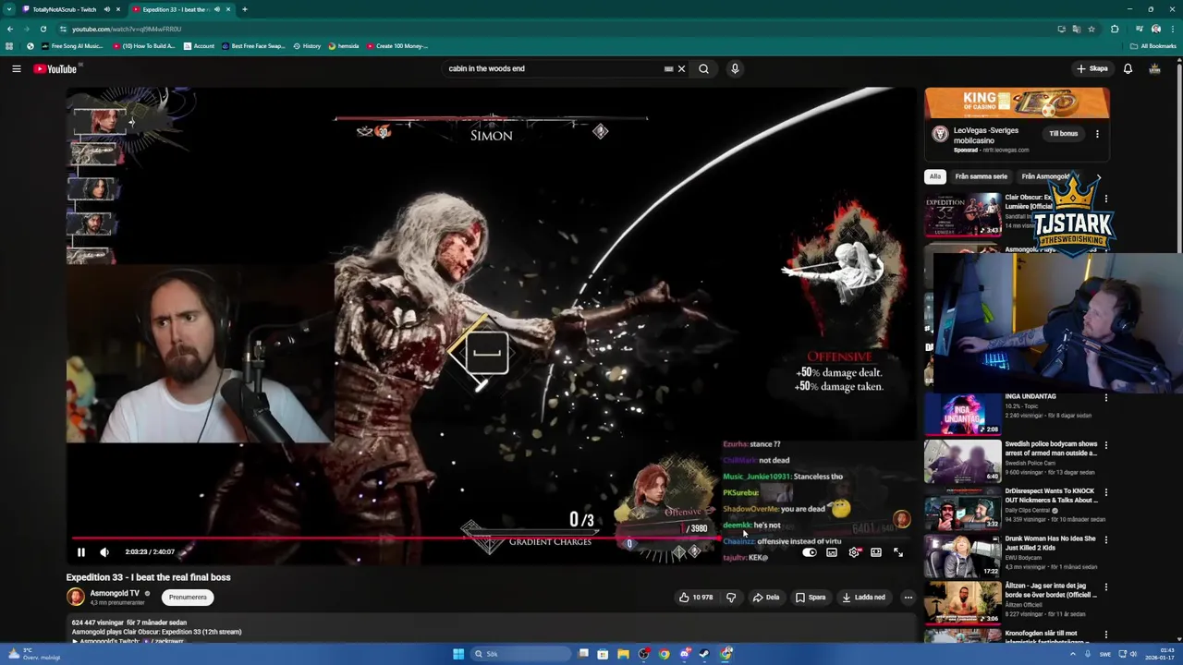This screenshot has width=1183, height=665.
Task: Open menu for DrDisrespect video
Action: pos(1105,492)
